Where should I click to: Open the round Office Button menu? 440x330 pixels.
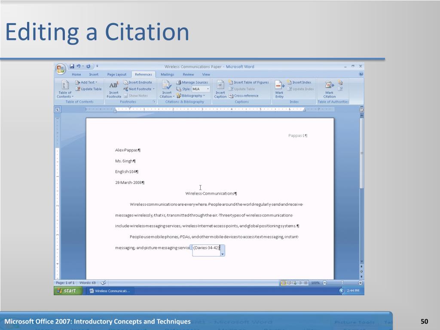pyautogui.click(x=60, y=69)
